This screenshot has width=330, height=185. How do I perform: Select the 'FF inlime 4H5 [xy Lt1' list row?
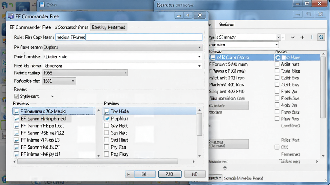pyautogui.click(x=54, y=154)
